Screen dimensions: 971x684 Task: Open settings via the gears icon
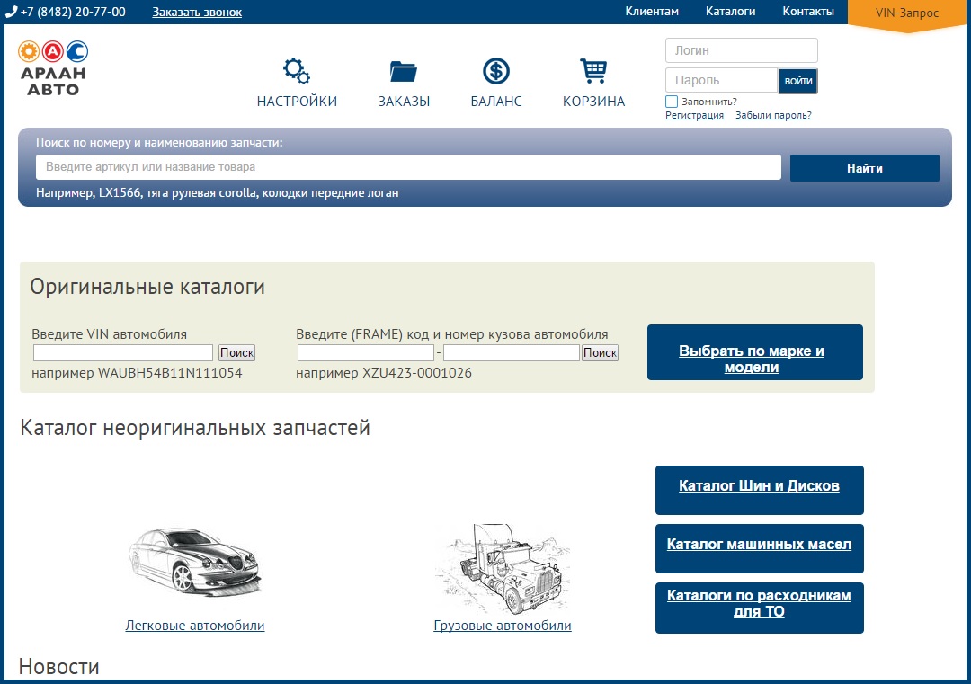point(297,70)
